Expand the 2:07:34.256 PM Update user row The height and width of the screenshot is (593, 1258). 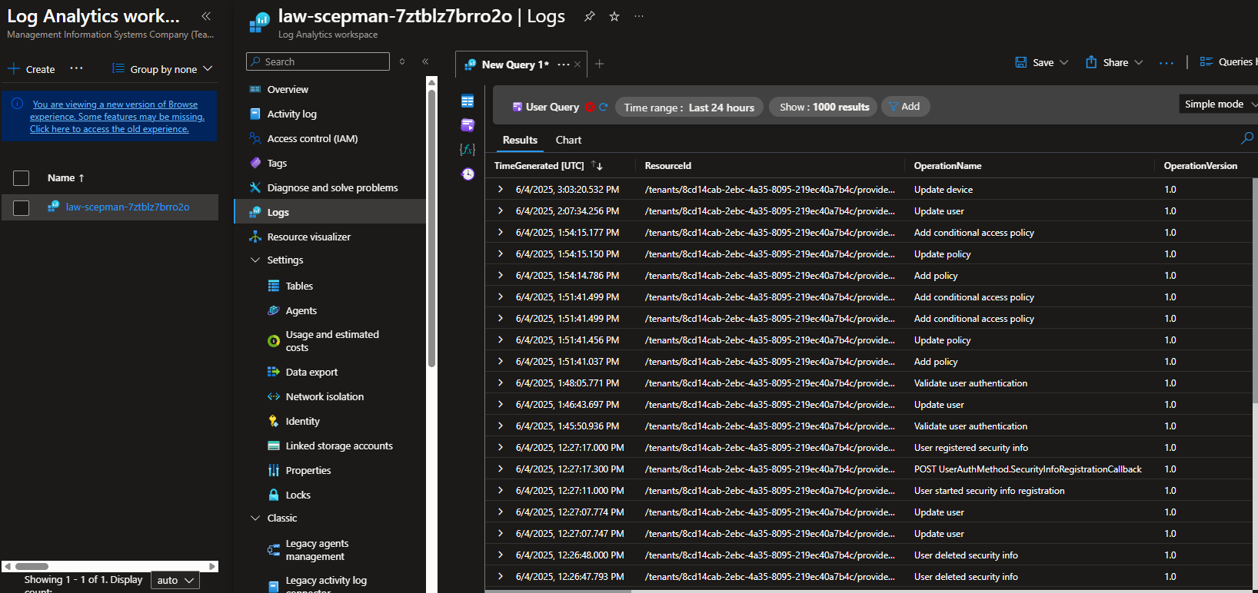(x=501, y=210)
